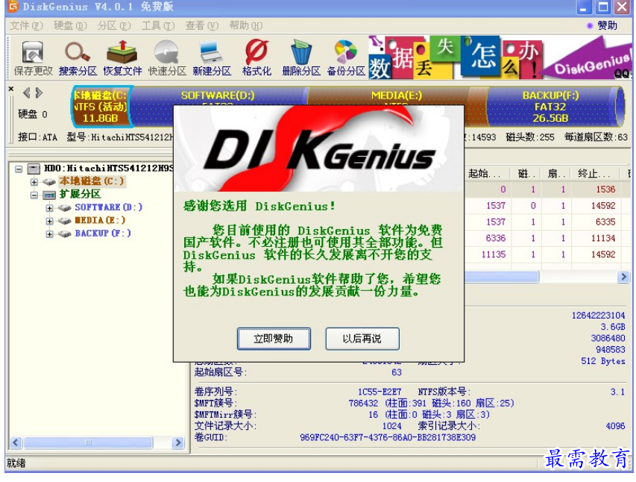The width and height of the screenshot is (636, 482).
Task: Click the 赞助 sponsor link
Action: 607,25
